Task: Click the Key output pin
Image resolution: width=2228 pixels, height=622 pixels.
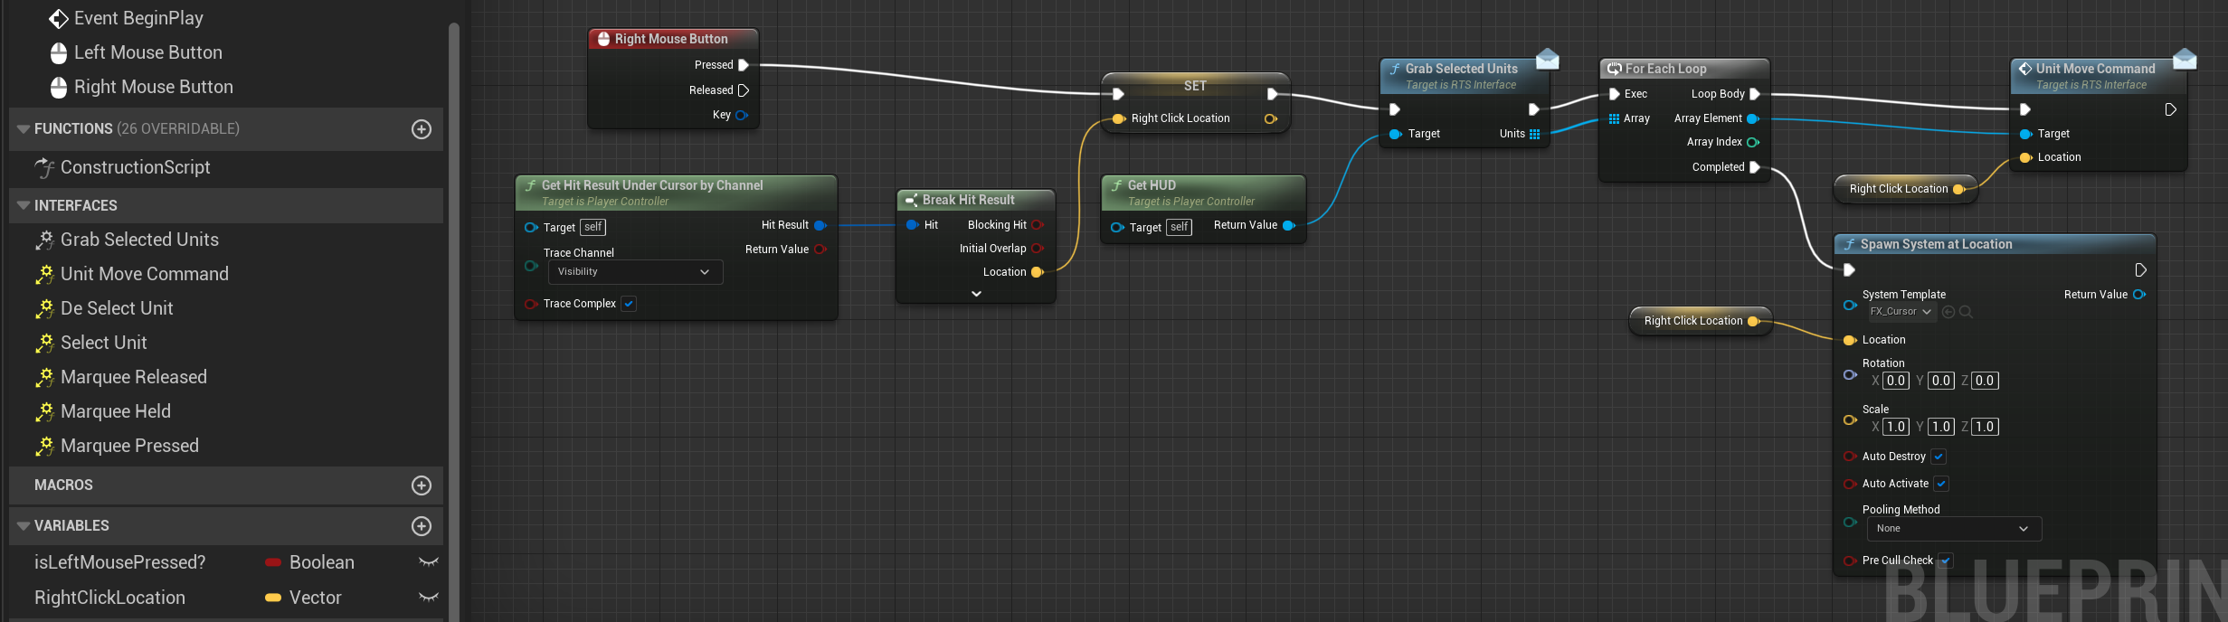Action: click(x=742, y=115)
